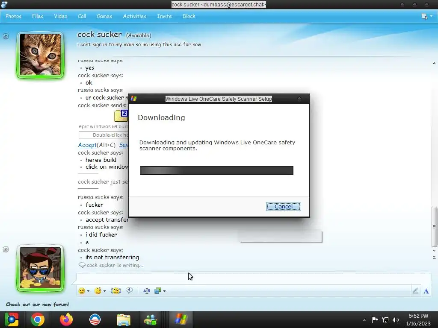Click chat scrollbar up arrow

(434, 63)
